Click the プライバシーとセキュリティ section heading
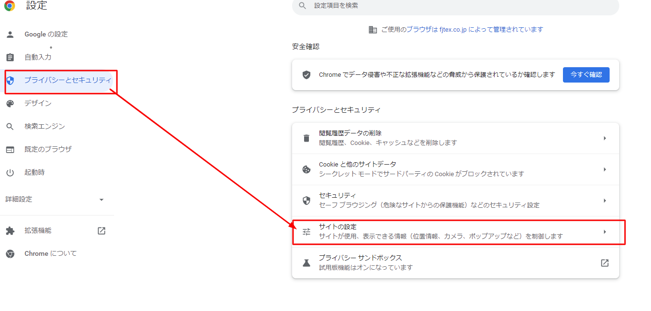 [x=336, y=110]
